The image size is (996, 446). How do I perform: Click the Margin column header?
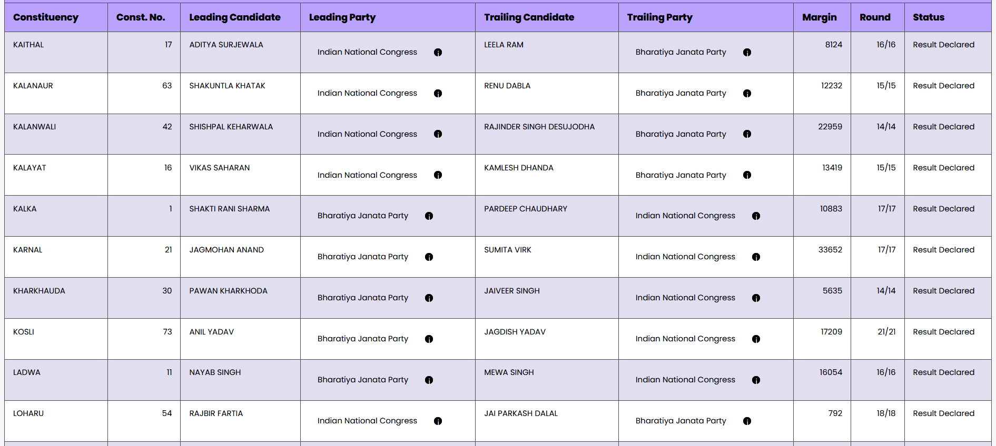(x=819, y=17)
